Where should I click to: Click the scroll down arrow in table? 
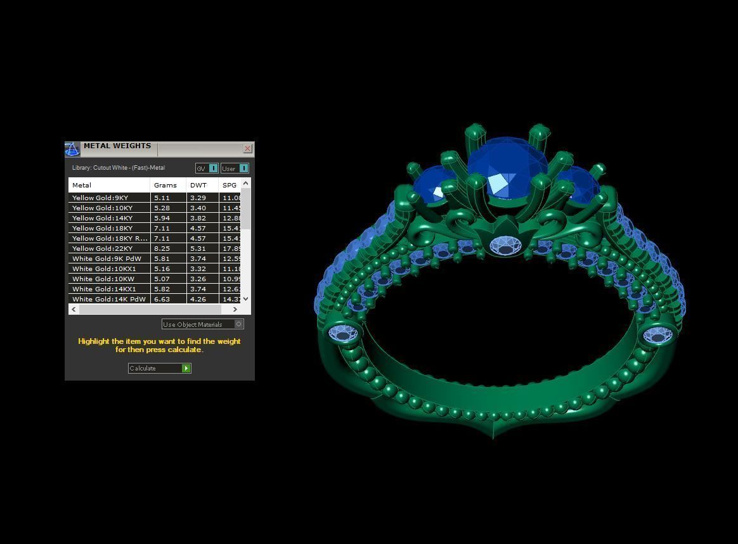246,298
